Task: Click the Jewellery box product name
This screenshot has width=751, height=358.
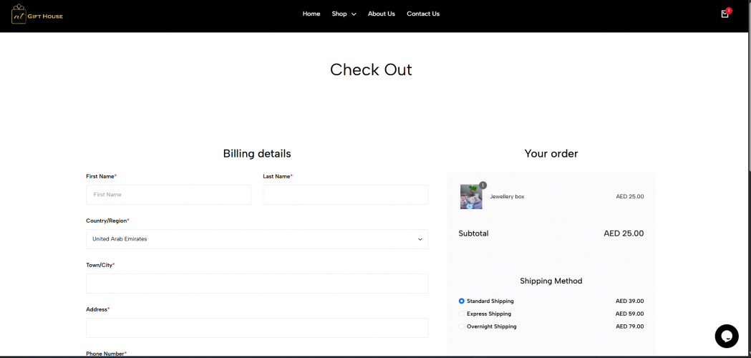Action: tap(507, 197)
